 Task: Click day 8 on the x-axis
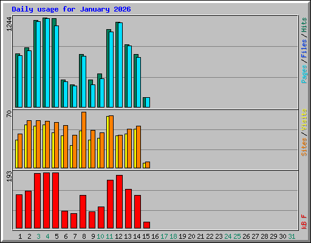point(84,236)
